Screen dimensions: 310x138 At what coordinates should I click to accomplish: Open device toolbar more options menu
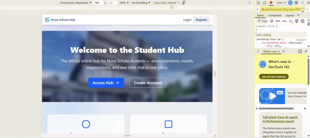pyautogui.click(x=250, y=3)
